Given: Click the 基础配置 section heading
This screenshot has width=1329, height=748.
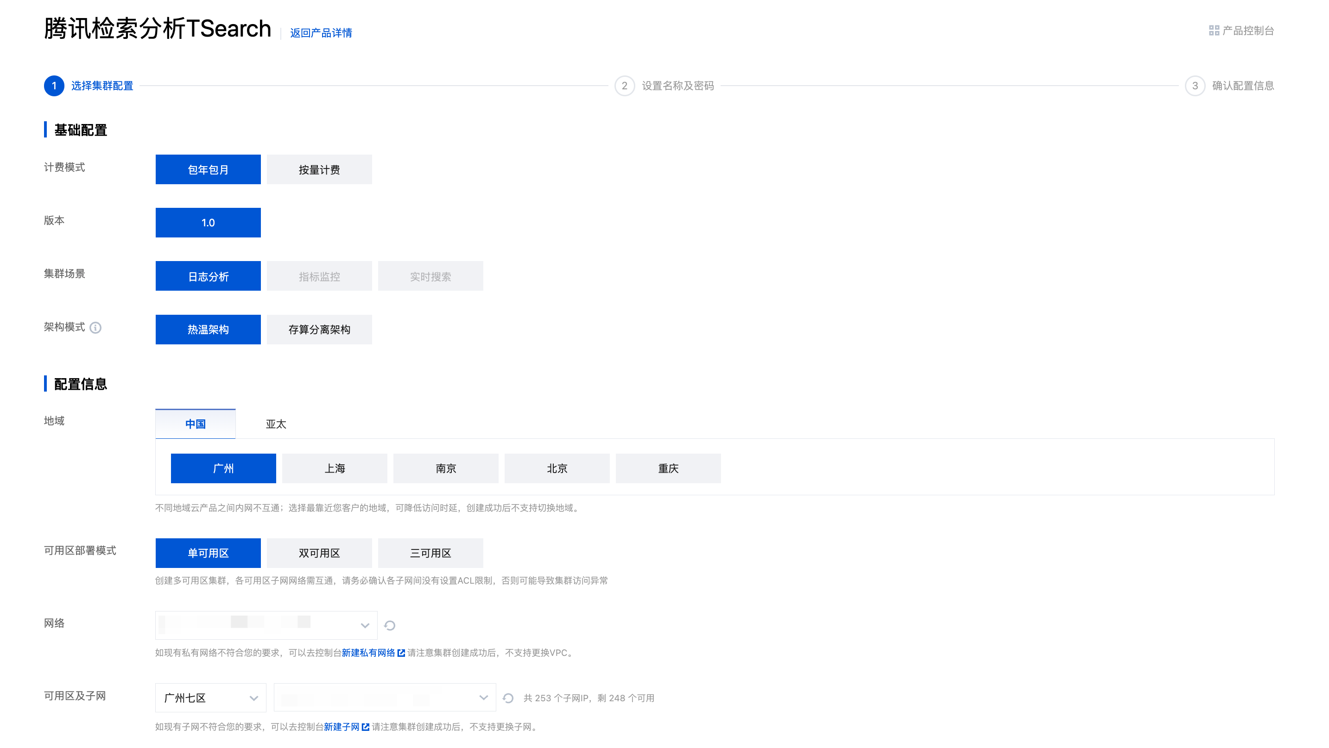Looking at the screenshot, I should pos(81,130).
